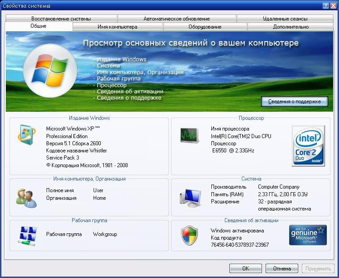Close the Свойства системы dialog
The image size is (339, 278).
point(333,6)
